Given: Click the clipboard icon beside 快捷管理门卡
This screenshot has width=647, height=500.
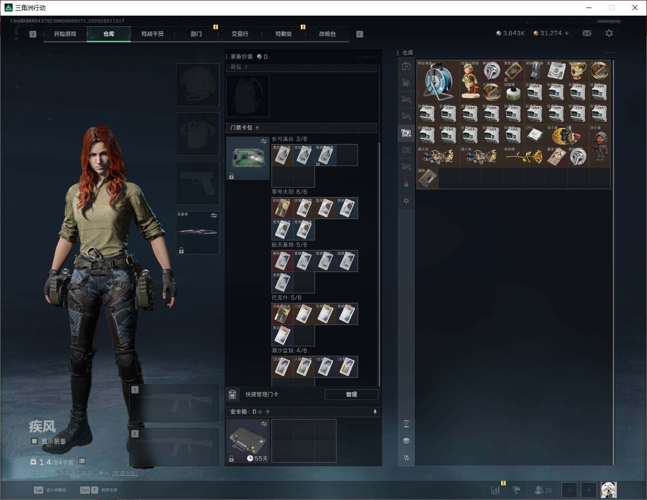Looking at the screenshot, I should (x=233, y=394).
